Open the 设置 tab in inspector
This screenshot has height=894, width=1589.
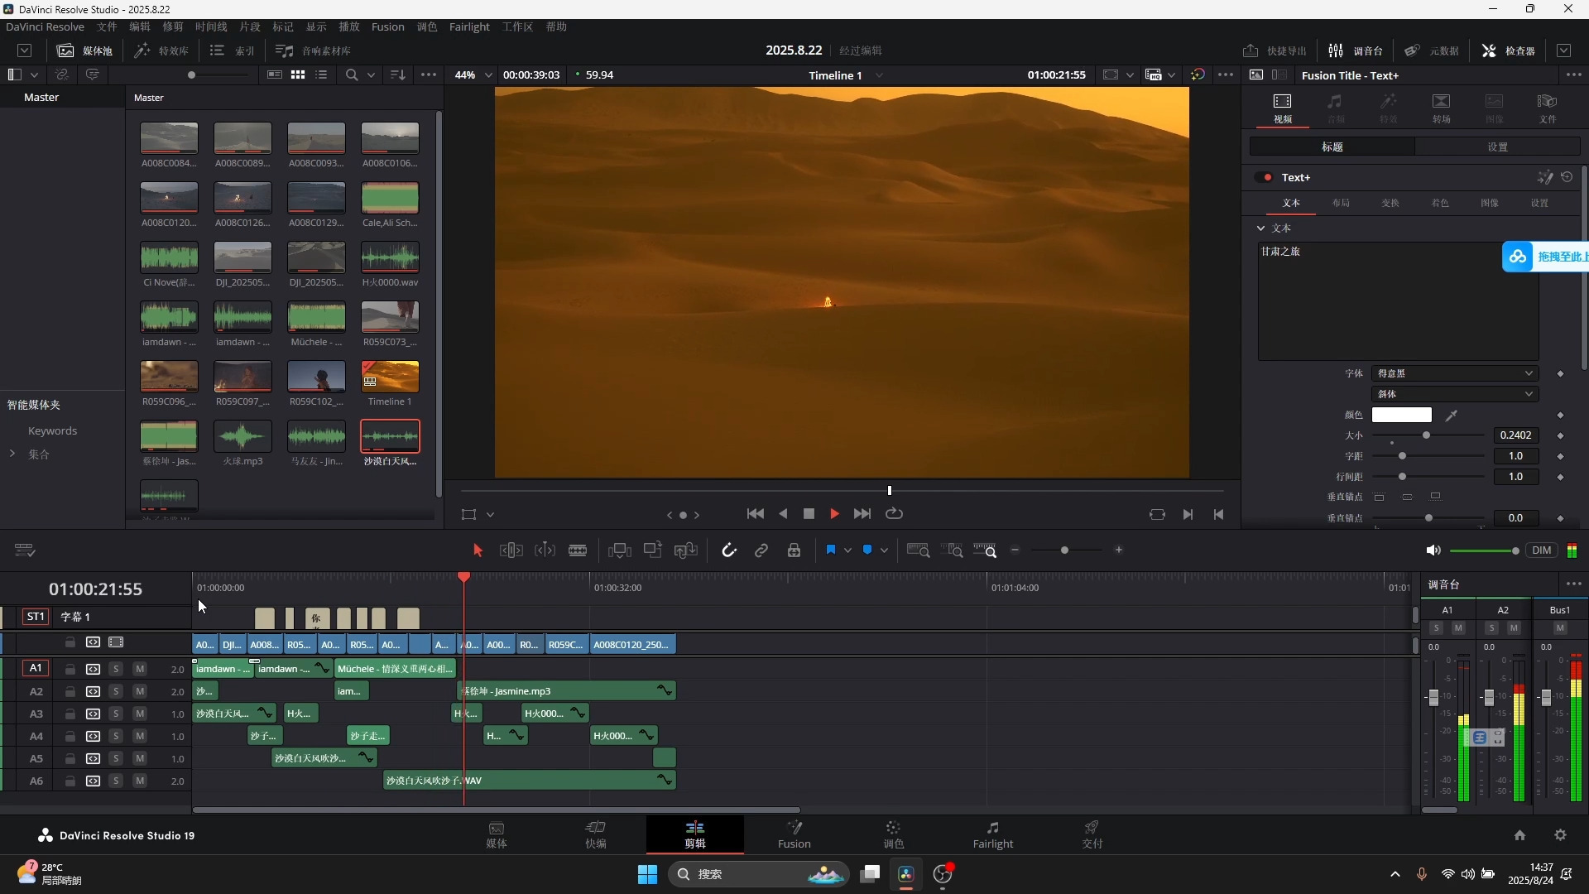click(x=1497, y=147)
